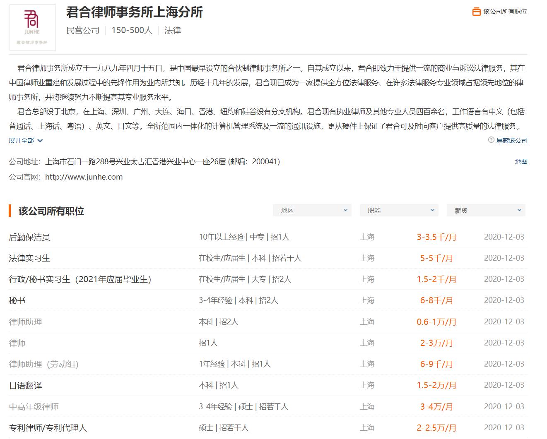
Task: Open the 秘书 job listing
Action: [x=17, y=300]
